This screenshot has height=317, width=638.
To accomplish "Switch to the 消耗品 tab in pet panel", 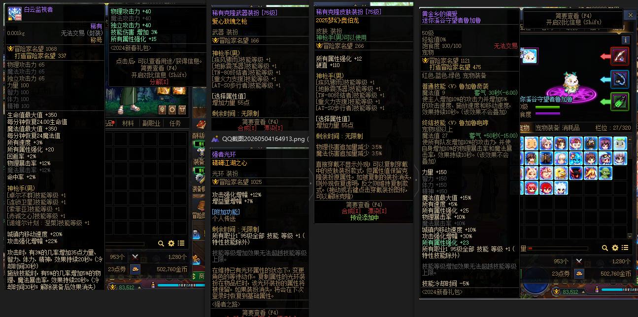I will coord(571,128).
